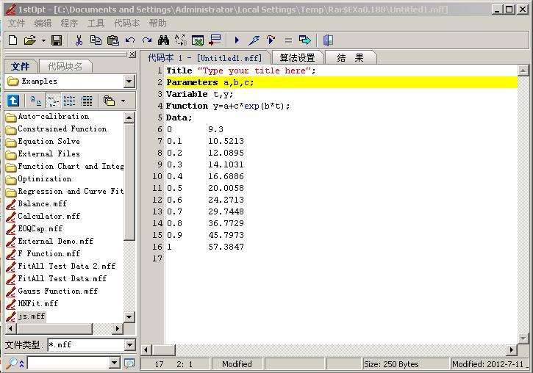Open the dropdown arrow beside Open folder icon

tap(43, 40)
